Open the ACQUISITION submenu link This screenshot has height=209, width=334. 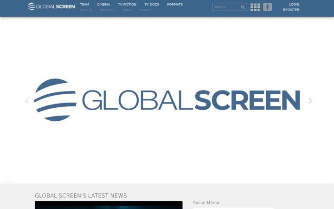click(x=107, y=10)
